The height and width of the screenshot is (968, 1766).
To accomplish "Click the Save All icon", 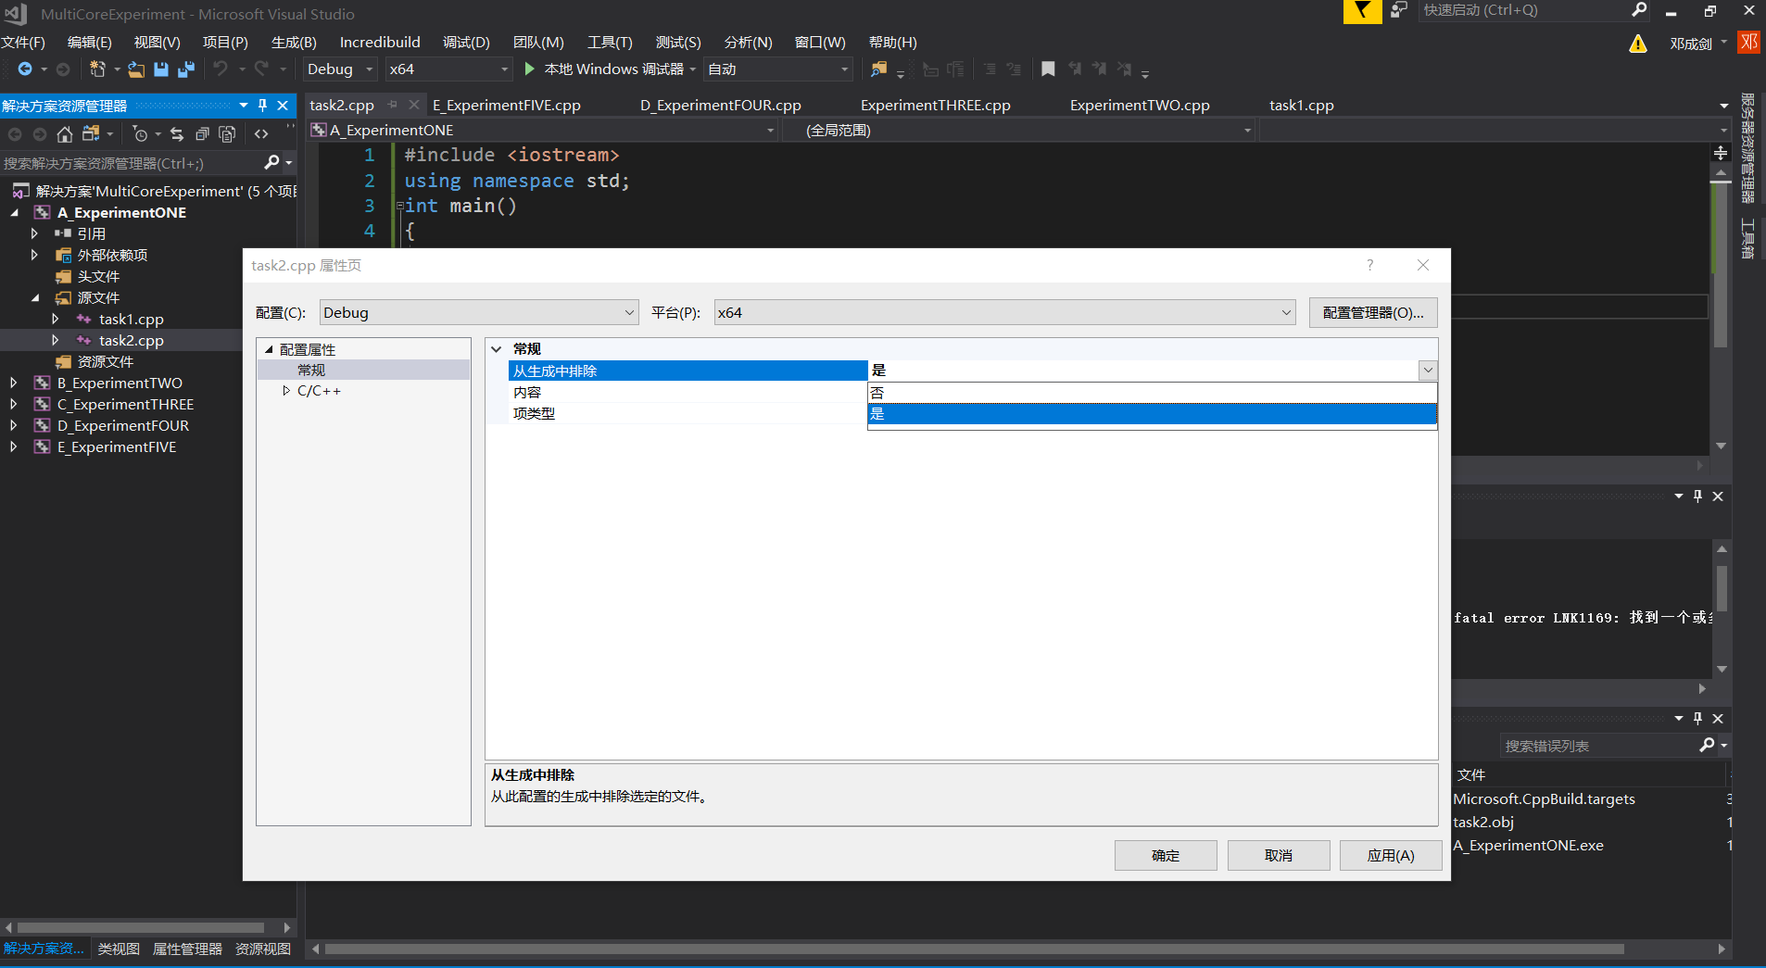I will pyautogui.click(x=186, y=69).
